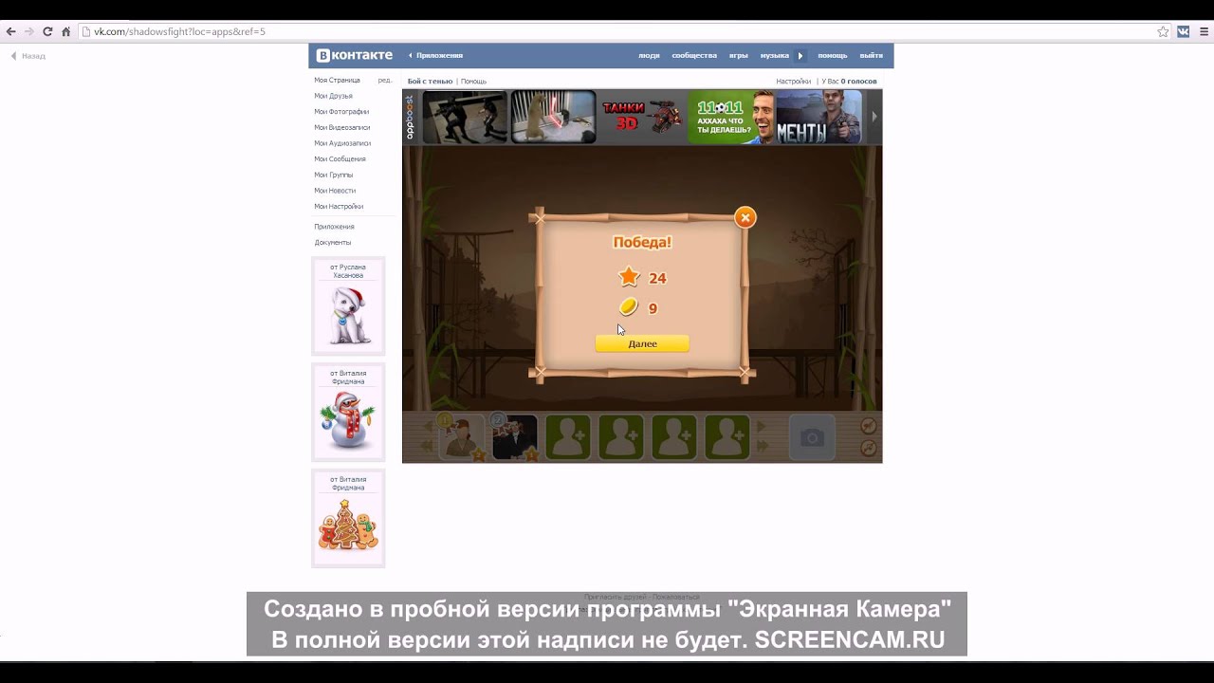Open Мои Сообщения in sidebar
Screen dimensions: 1214x683
340,159
